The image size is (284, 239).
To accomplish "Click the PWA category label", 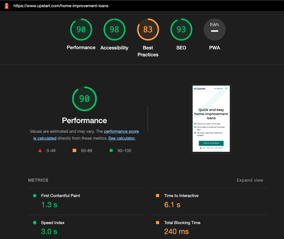I will pyautogui.click(x=214, y=48).
